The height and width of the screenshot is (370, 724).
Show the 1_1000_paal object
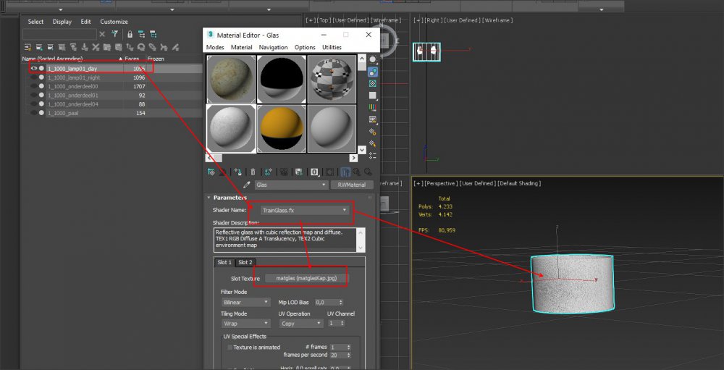pyautogui.click(x=34, y=113)
